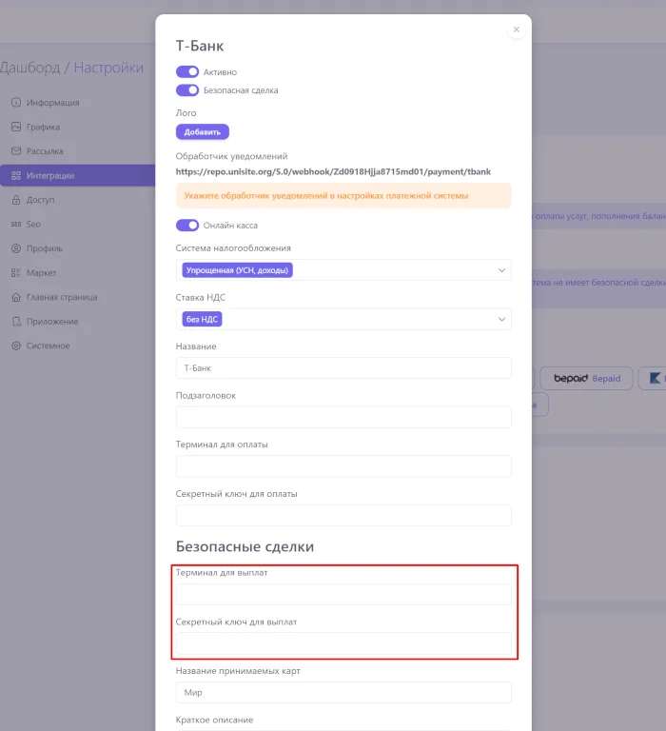Close the Т-Банк dialog
666x731 pixels.
point(517,30)
